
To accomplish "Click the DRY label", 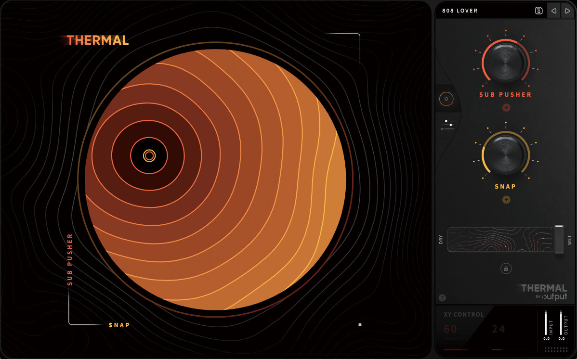I will coord(441,240).
